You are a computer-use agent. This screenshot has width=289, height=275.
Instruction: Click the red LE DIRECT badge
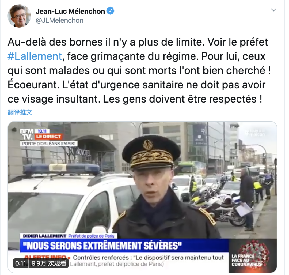[48, 137]
